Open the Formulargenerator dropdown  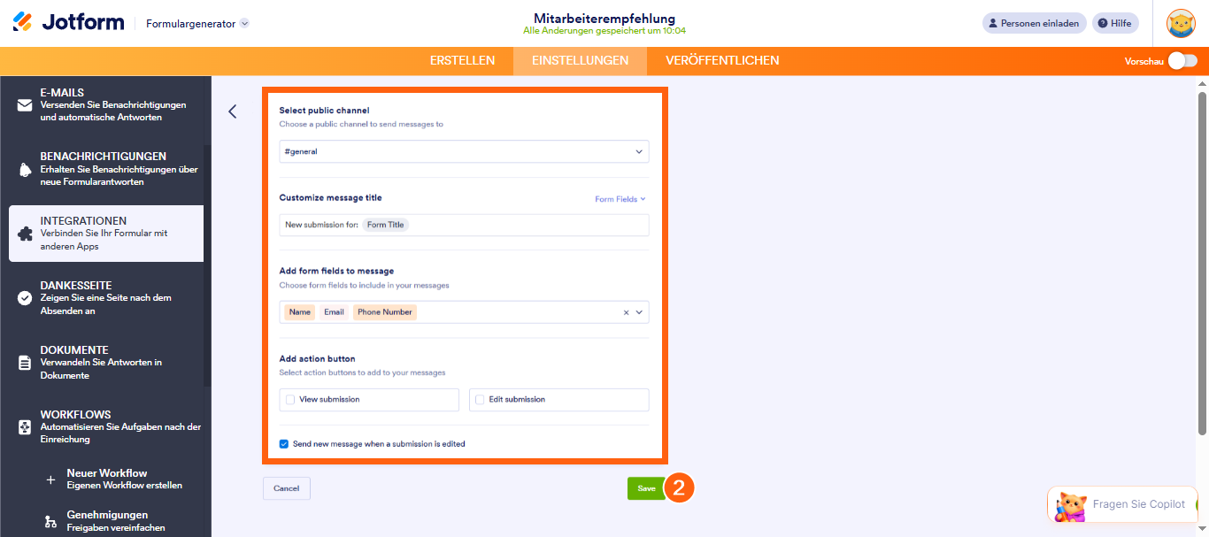click(198, 24)
